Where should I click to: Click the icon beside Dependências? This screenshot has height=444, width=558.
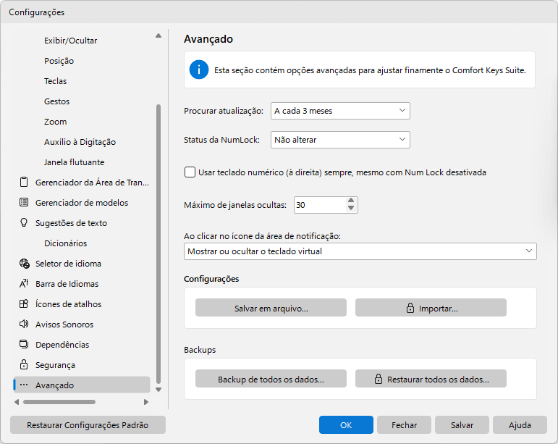[24, 344]
